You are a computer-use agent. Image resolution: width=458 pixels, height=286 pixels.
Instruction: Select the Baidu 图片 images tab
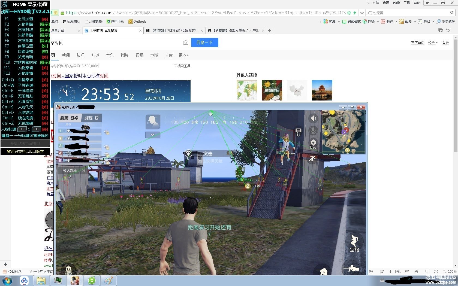(x=125, y=55)
